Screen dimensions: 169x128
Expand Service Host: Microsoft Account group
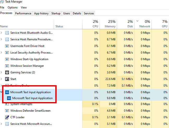tap(1, 124)
